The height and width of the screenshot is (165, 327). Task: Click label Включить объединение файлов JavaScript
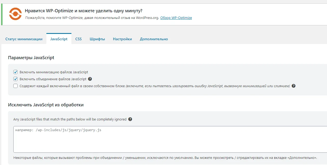(53, 79)
